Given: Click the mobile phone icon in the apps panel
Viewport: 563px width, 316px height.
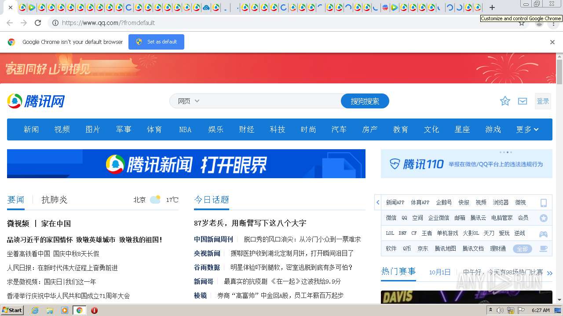Looking at the screenshot, I should pyautogui.click(x=544, y=203).
